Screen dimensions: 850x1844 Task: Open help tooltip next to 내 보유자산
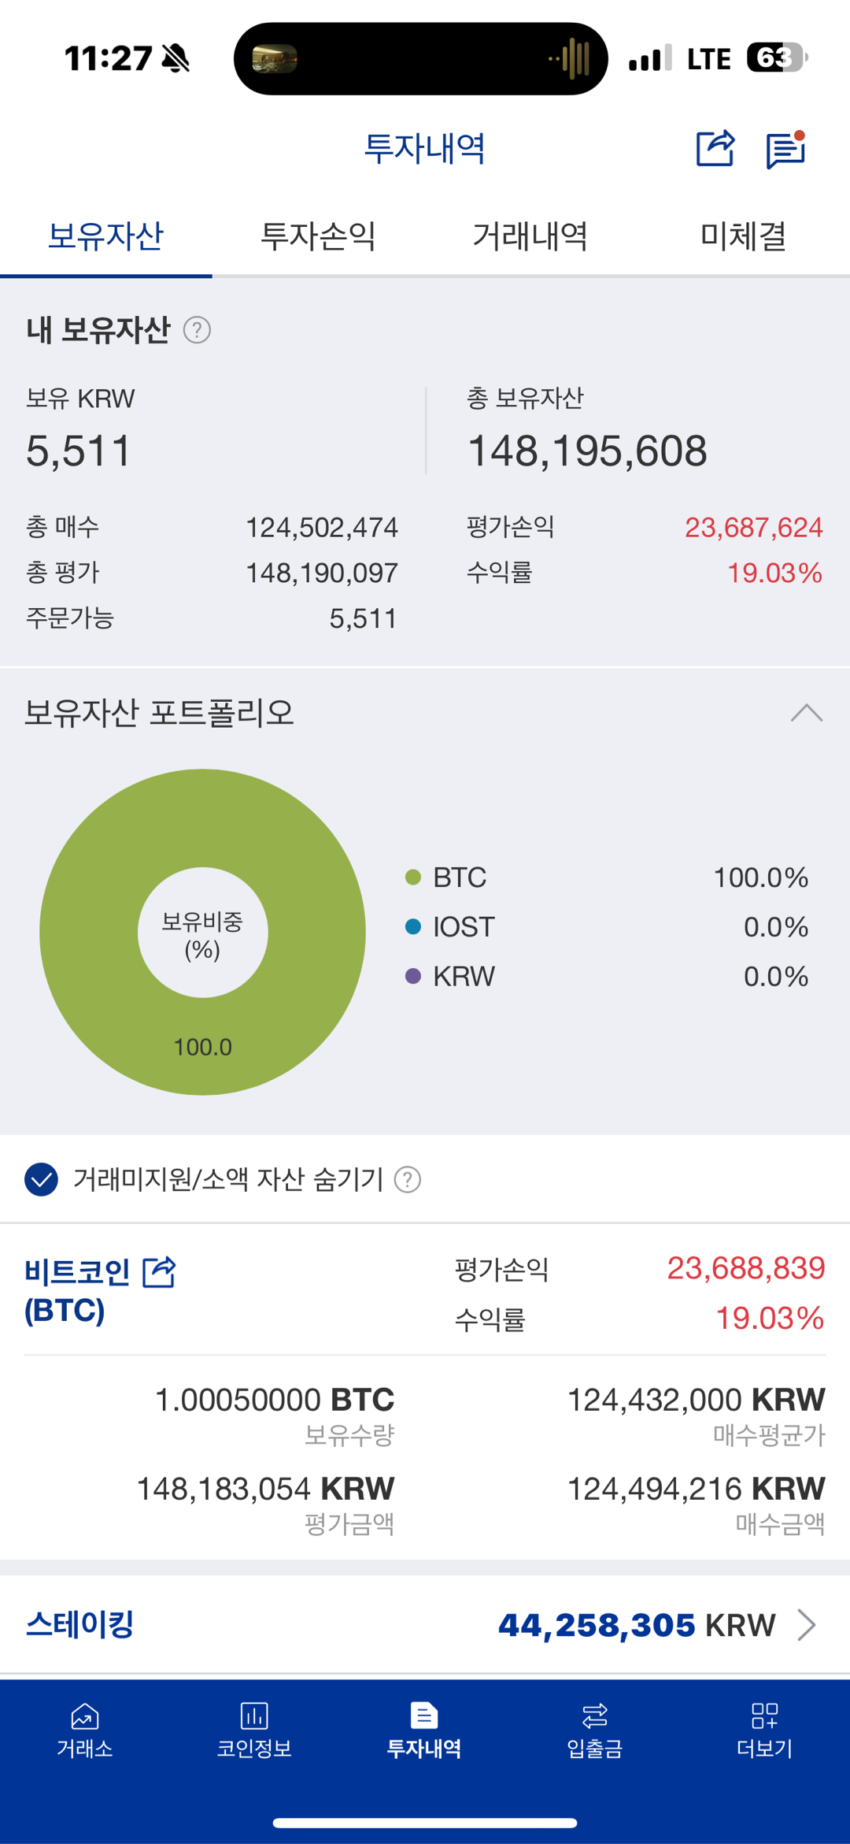coord(199,330)
